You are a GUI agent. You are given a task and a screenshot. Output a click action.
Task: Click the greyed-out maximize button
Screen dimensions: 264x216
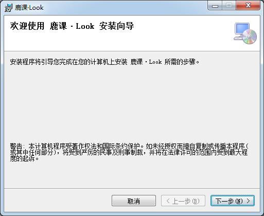tap(229, 6)
